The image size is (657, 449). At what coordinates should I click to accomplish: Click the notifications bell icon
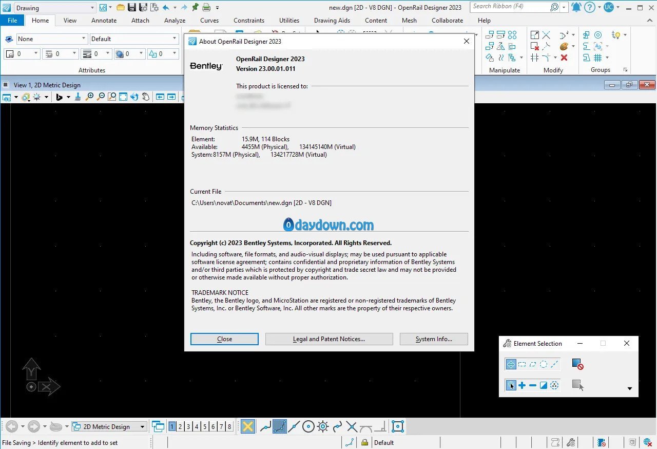click(x=576, y=7)
